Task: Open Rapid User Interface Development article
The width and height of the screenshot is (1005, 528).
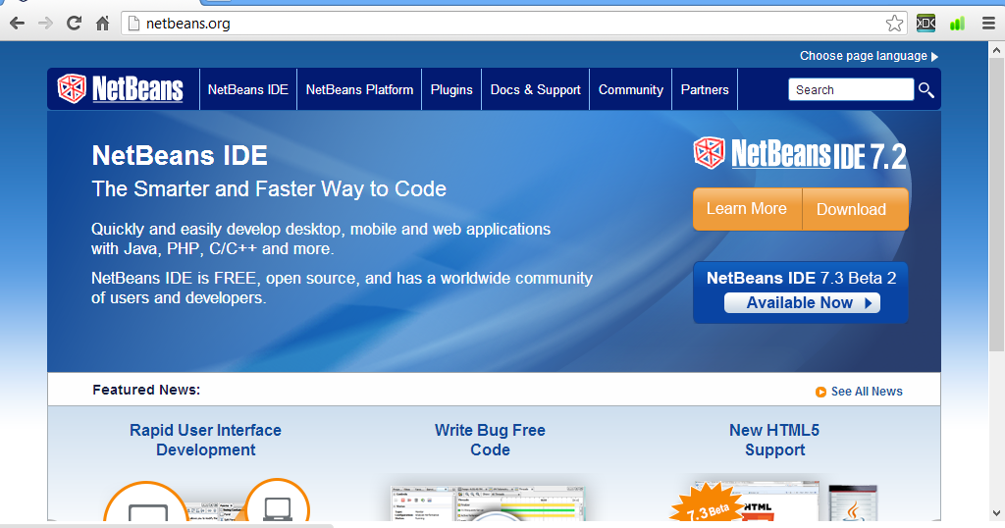Action: click(206, 440)
